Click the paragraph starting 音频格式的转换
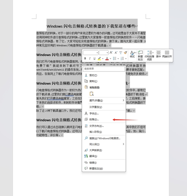 [x=91, y=39]
